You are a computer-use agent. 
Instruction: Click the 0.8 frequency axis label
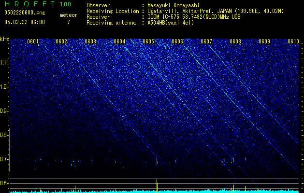point(3,135)
